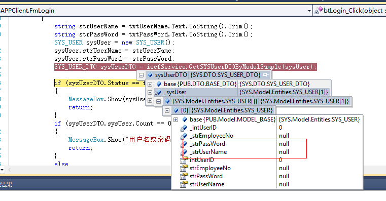Click the line declaring string strPassWord
386x201 pixels.
(x=153, y=34)
